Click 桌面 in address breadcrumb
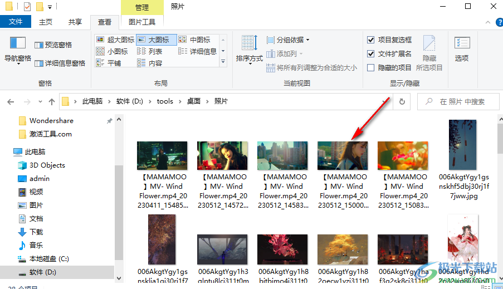The image size is (503, 289). pyautogui.click(x=194, y=101)
